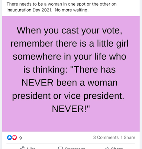Click the final 'NEVER!' text in the image

coord(71,109)
